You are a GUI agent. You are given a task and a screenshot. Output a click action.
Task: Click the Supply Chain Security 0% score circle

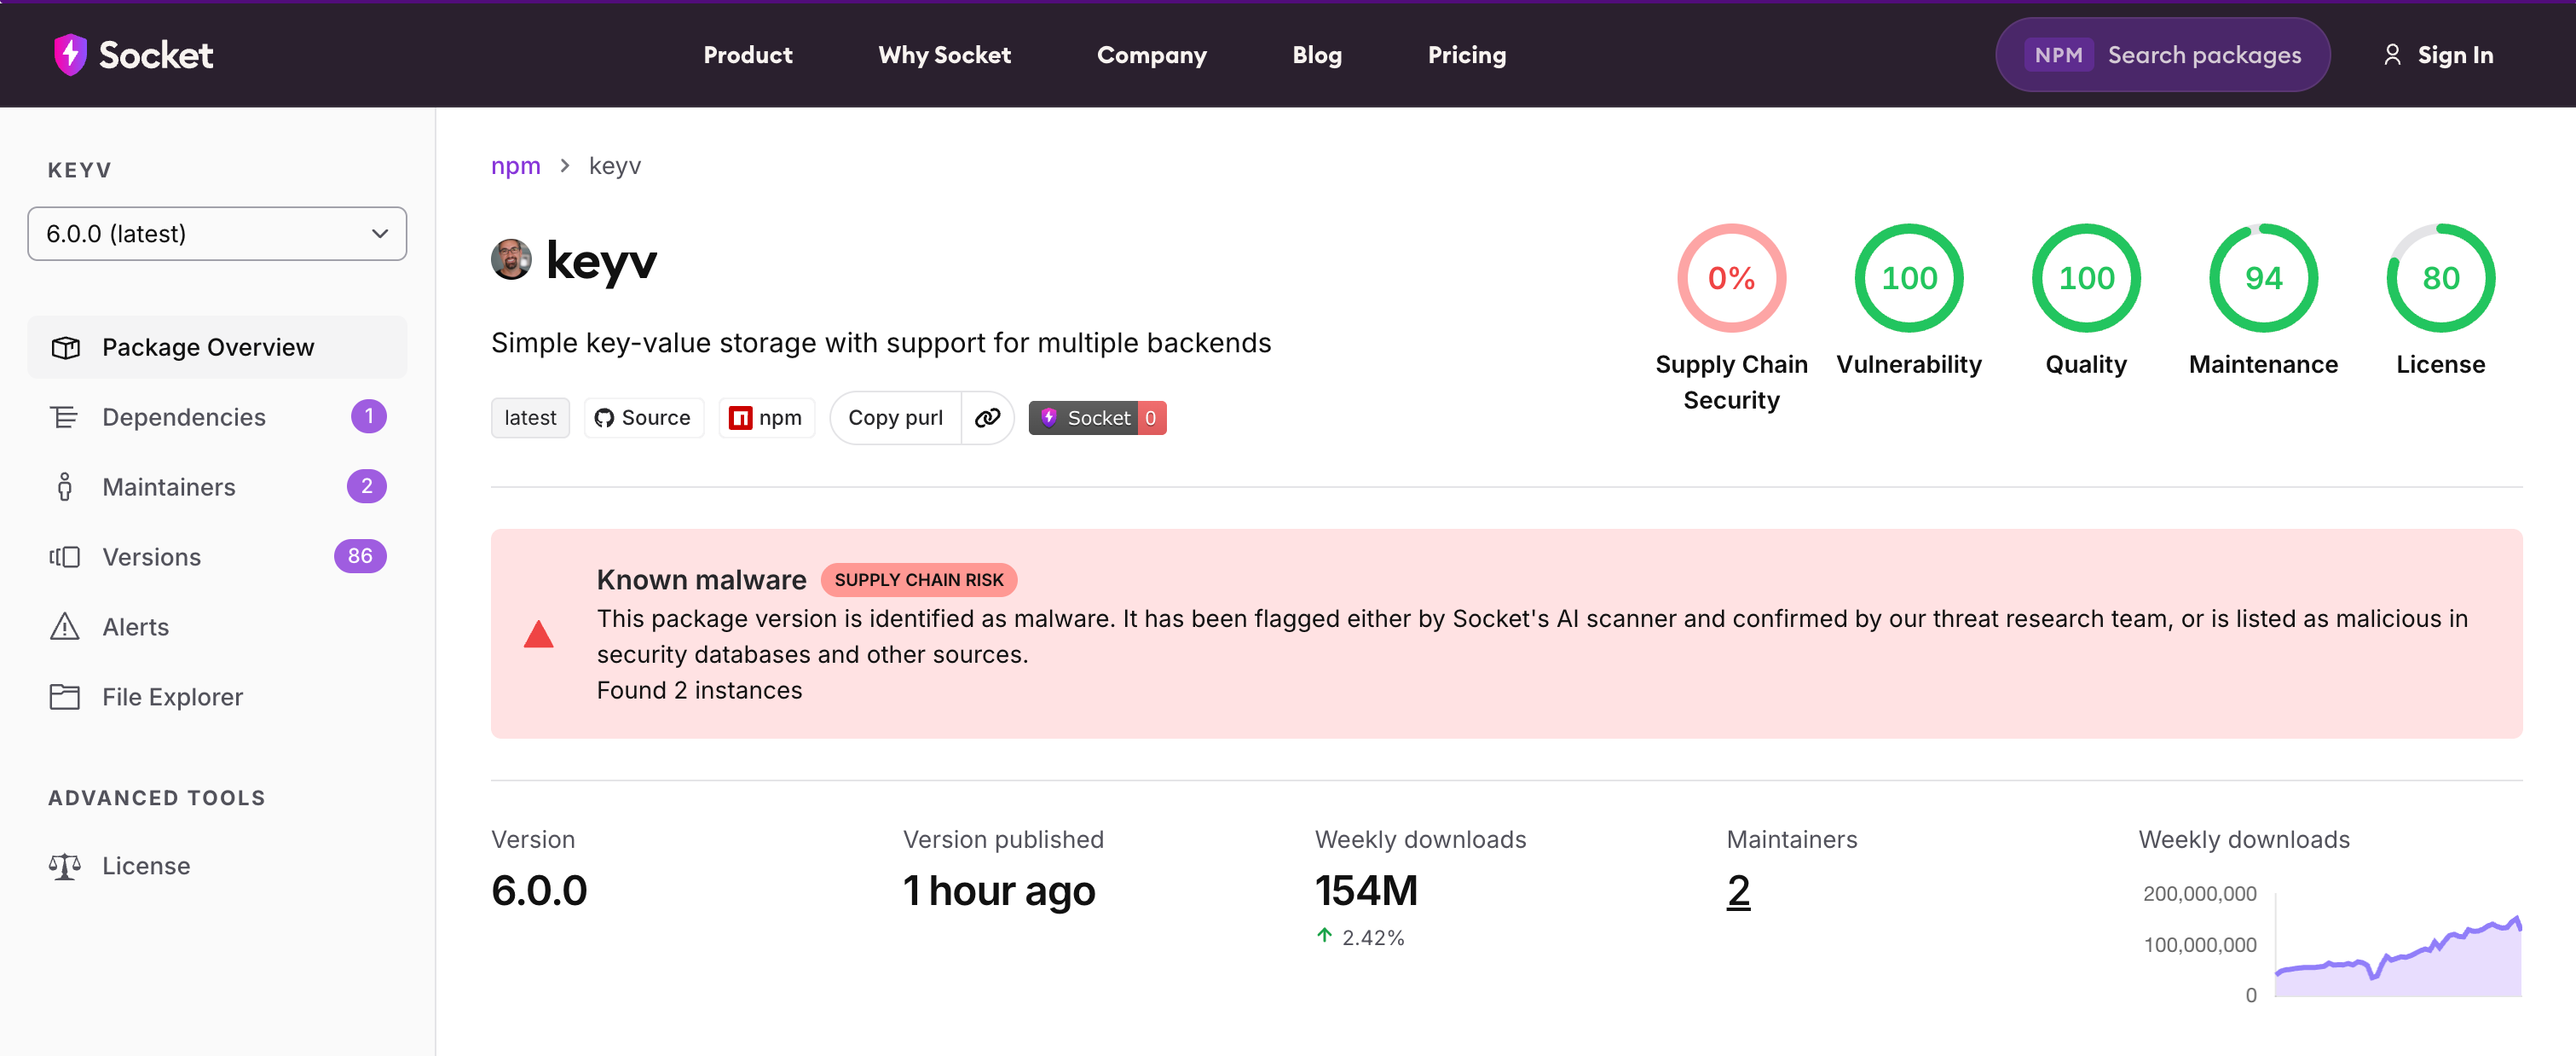[1731, 277]
